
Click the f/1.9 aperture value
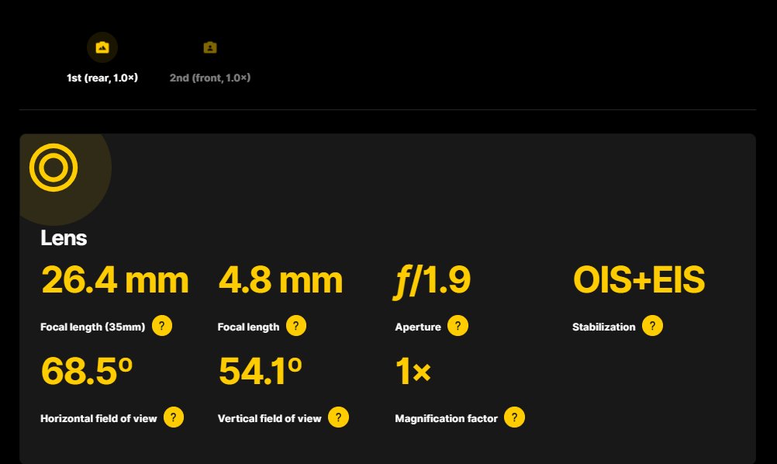(432, 281)
